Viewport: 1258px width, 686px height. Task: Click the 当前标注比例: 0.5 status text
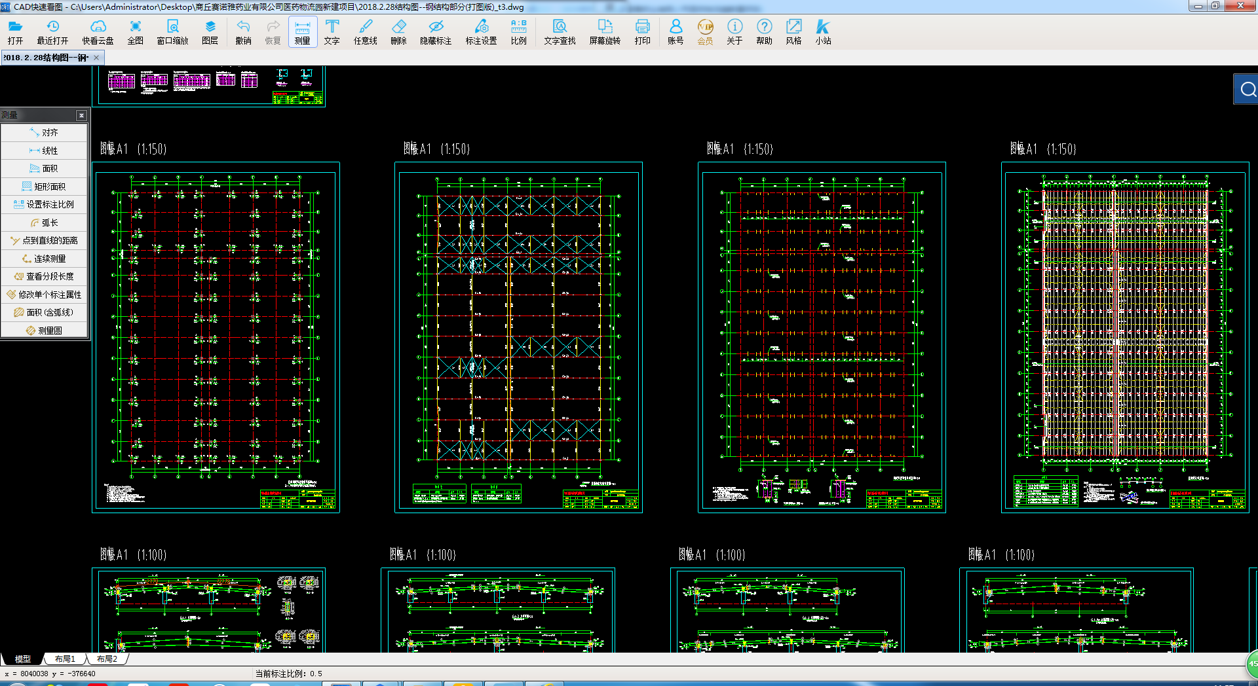point(288,674)
